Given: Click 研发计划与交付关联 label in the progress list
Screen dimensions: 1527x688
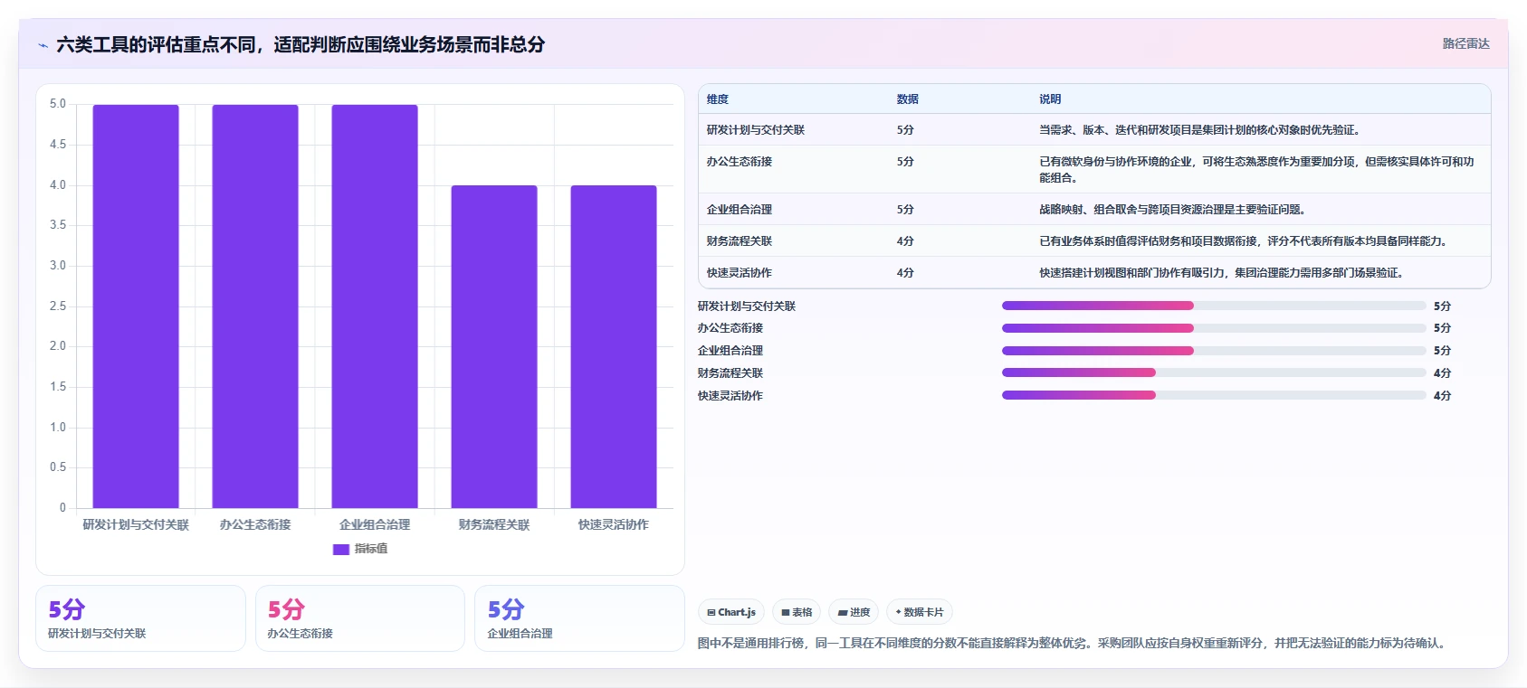Looking at the screenshot, I should 747,306.
